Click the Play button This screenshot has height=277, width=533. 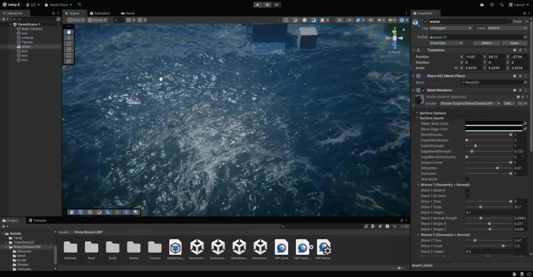[258, 4]
